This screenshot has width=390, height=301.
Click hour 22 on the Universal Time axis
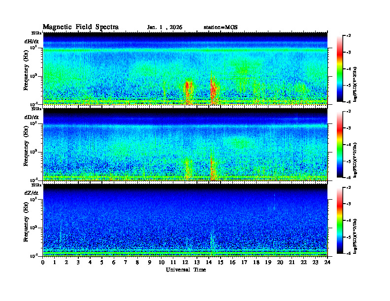click(304, 263)
